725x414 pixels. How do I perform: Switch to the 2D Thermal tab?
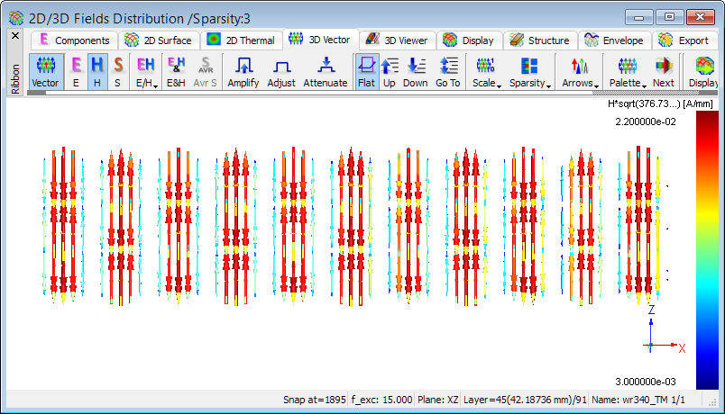pos(241,40)
